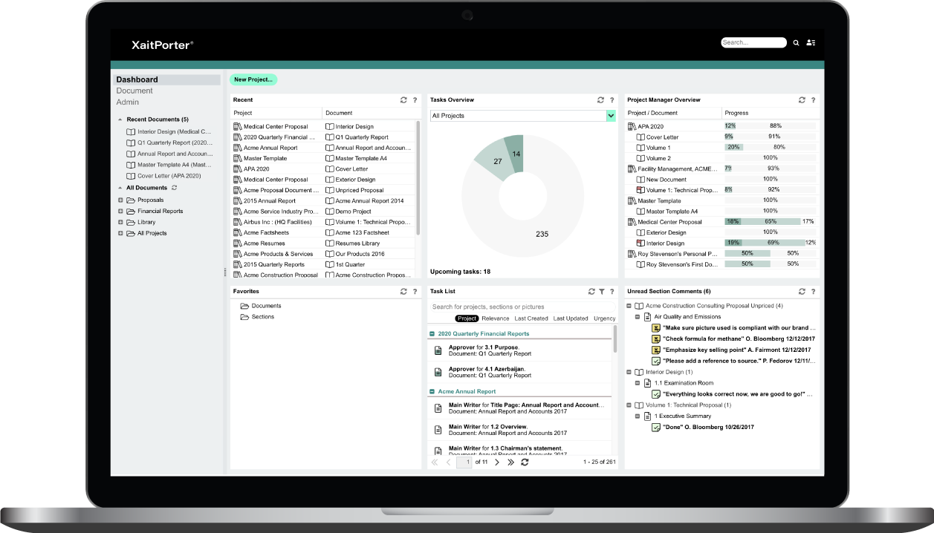The width and height of the screenshot is (934, 533).
Task: Sort Task List by Last Updated
Action: click(x=571, y=318)
